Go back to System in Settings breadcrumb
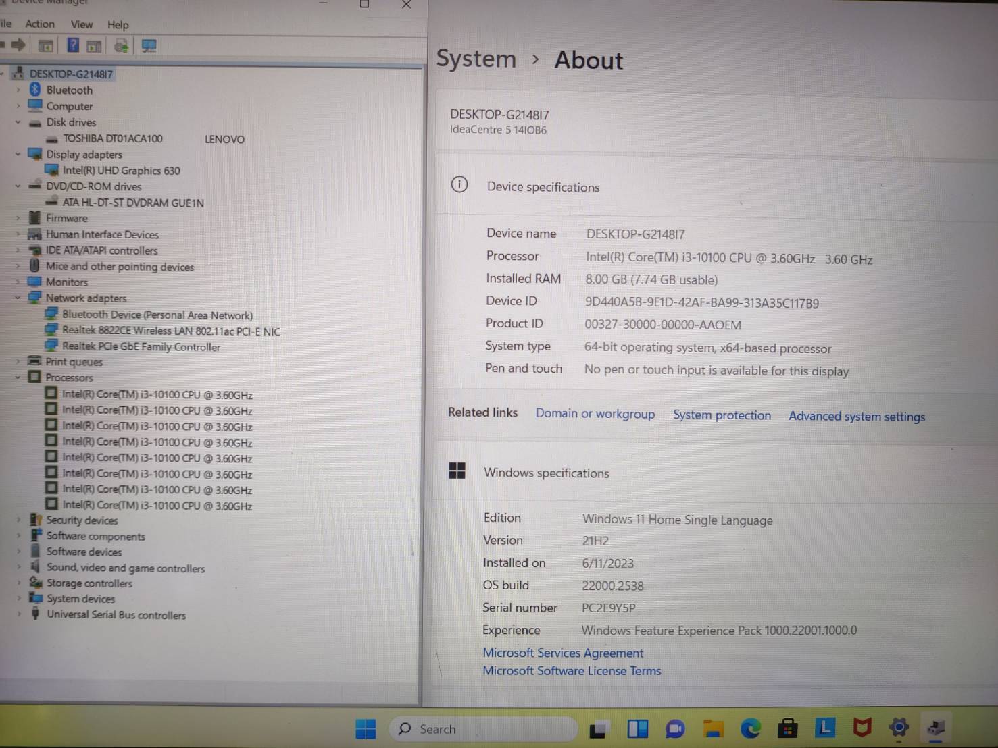 tap(476, 59)
